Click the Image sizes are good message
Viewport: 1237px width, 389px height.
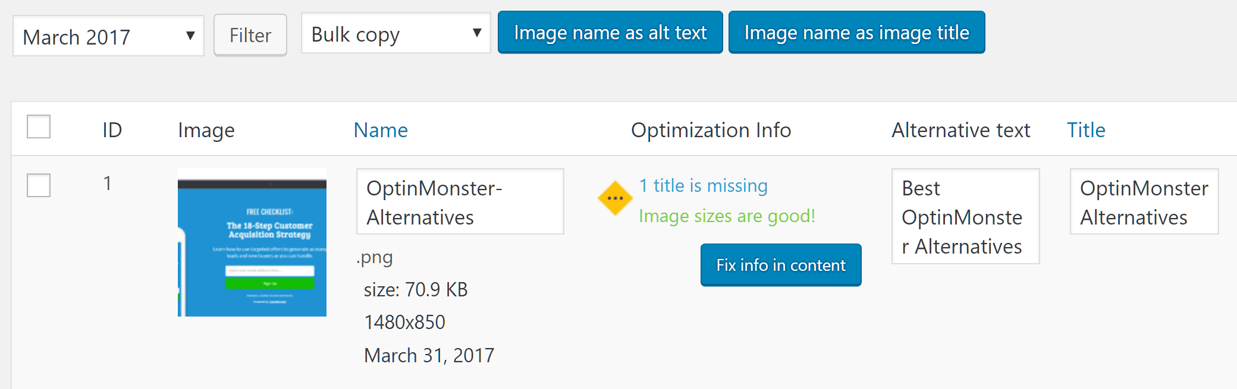(726, 216)
